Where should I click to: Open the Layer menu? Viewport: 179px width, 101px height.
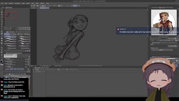point(23,3)
